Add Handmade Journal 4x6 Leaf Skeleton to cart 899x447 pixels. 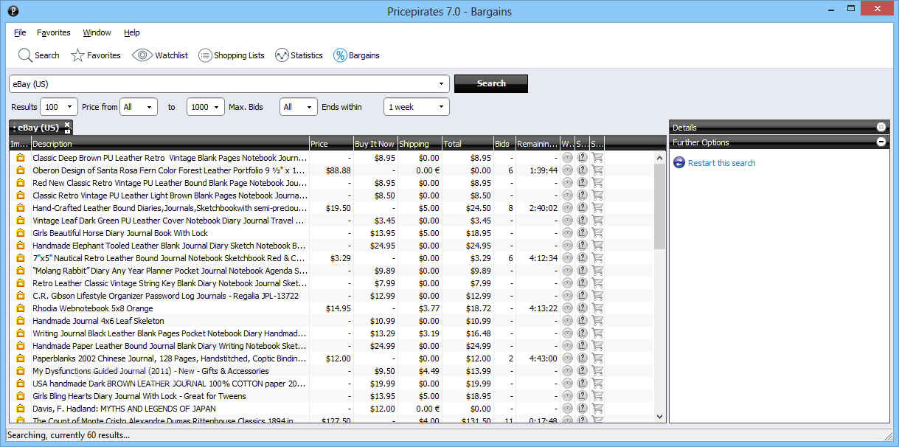[x=597, y=321]
